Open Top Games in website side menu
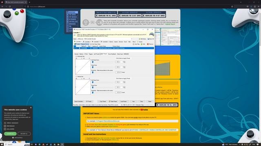The width and height of the screenshot is (261, 146). coord(73,15)
